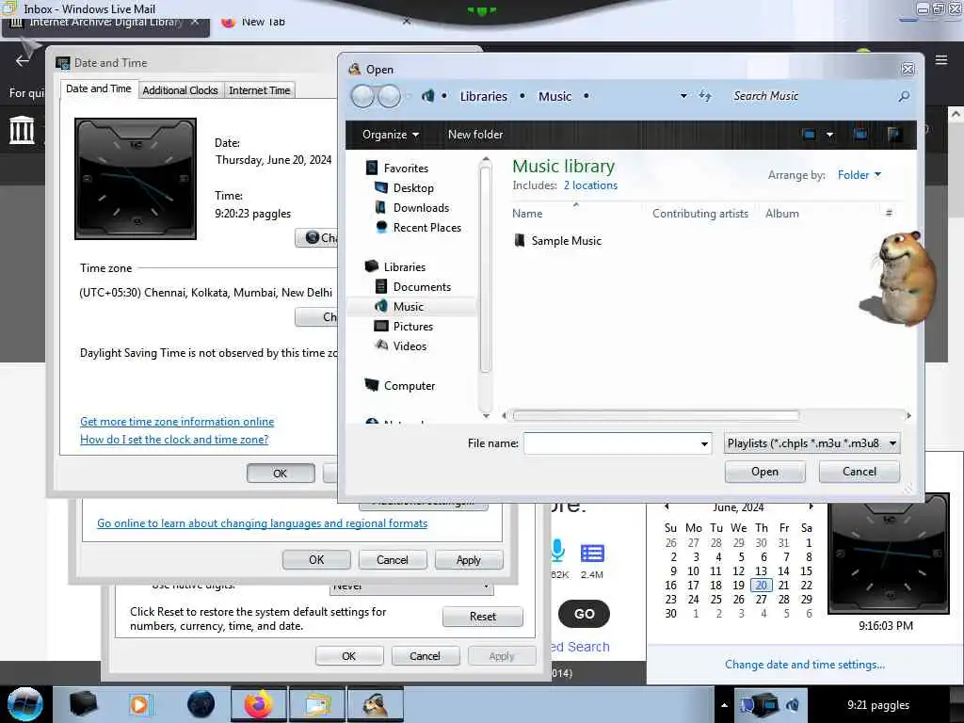Select Downloads in Favorites
Image resolution: width=964 pixels, height=723 pixels.
[x=421, y=208]
